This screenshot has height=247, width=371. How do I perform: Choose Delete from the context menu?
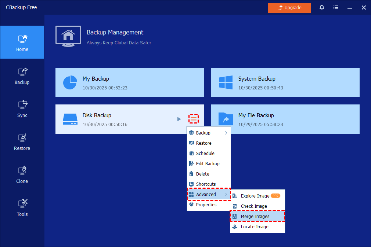click(x=209, y=174)
